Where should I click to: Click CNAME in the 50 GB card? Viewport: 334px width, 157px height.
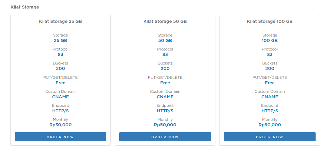(x=165, y=97)
